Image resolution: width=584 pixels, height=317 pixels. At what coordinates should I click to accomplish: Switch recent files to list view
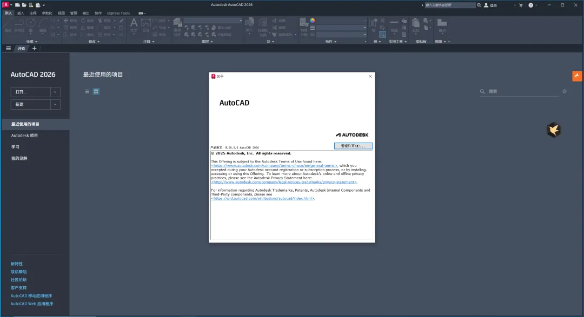[x=87, y=91]
